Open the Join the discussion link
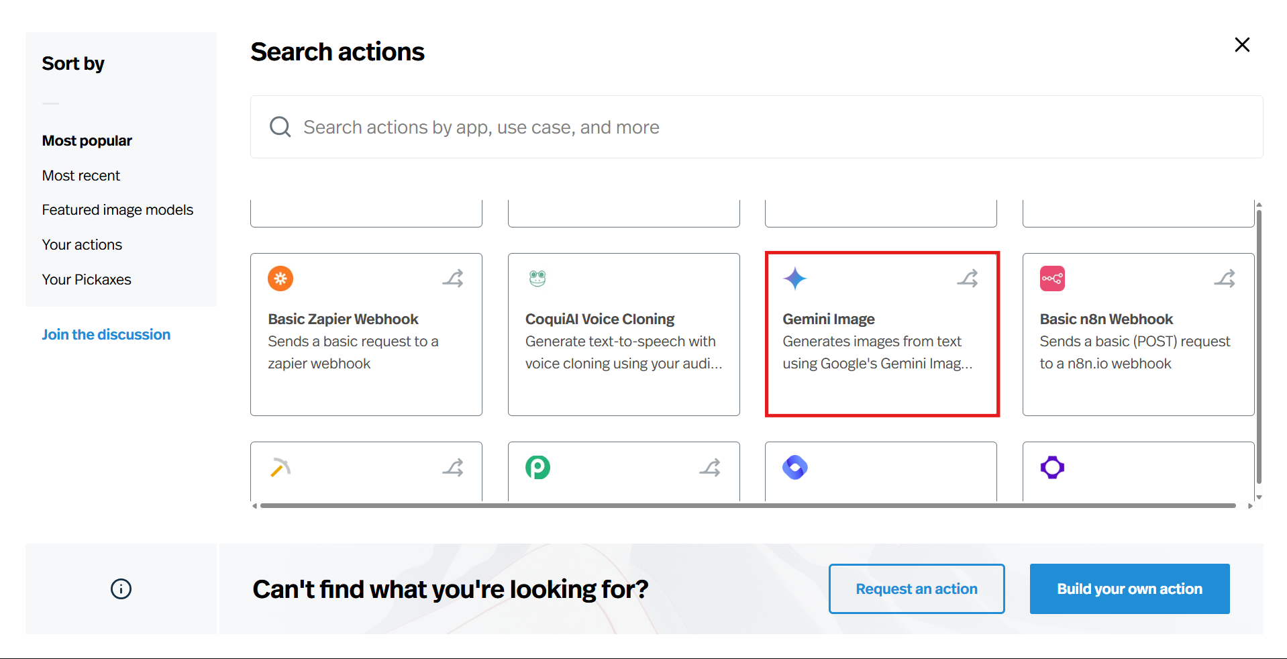Viewport: 1287px width, 659px height. (106, 335)
